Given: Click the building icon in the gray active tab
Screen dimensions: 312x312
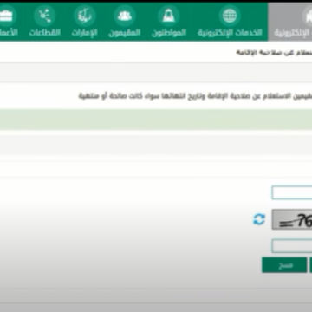Looking at the screenshot, I should coord(308,16).
